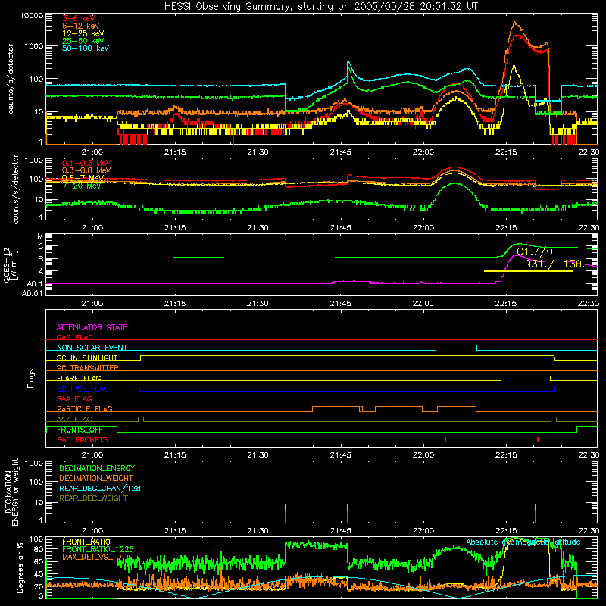Click the yellow FRONT_RATIO legend label
Image resolution: width=606 pixels, height=606 pixels.
pyautogui.click(x=86, y=542)
